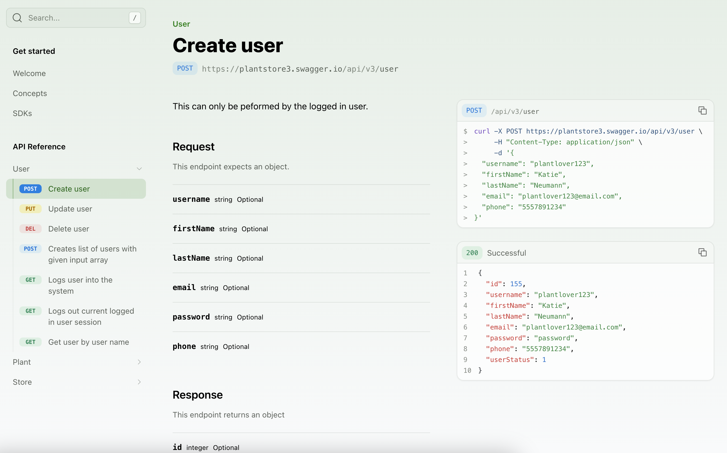Open Get user by user name endpoint
727x453 pixels.
89,342
